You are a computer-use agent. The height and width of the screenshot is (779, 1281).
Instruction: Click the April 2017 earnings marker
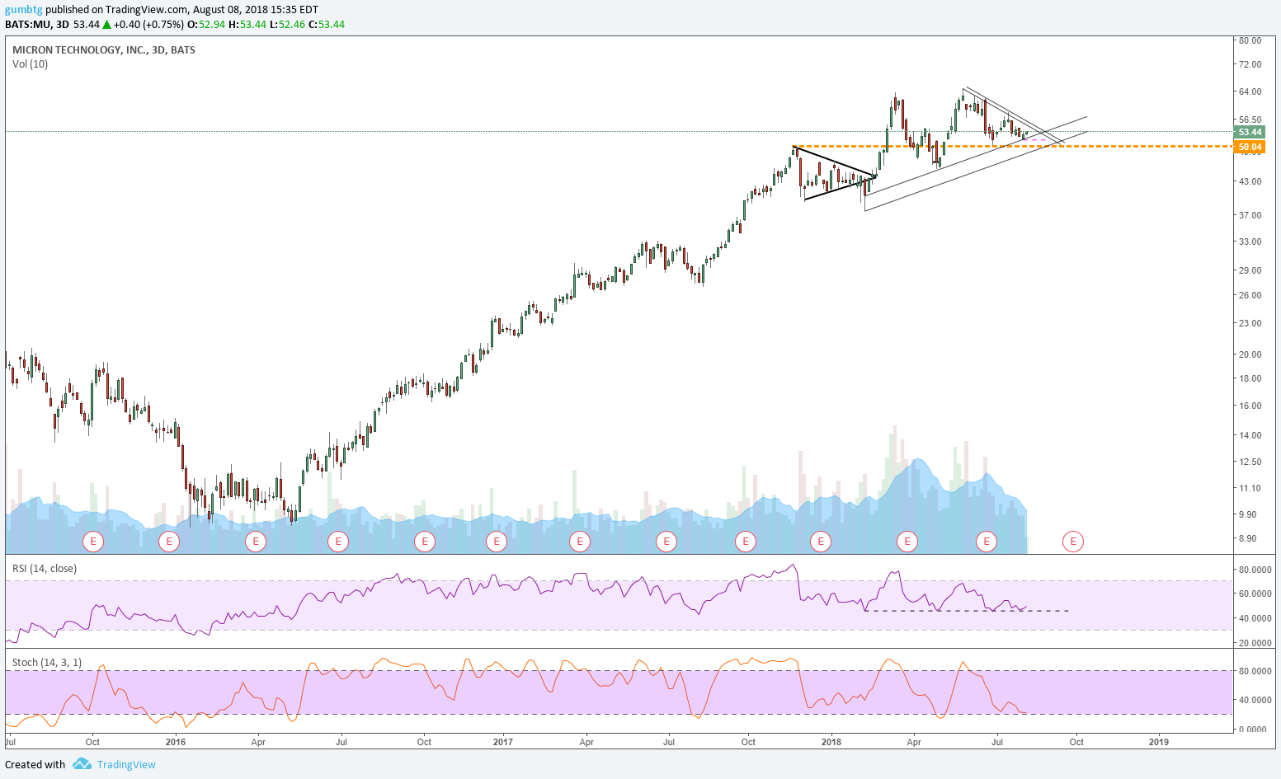point(580,542)
